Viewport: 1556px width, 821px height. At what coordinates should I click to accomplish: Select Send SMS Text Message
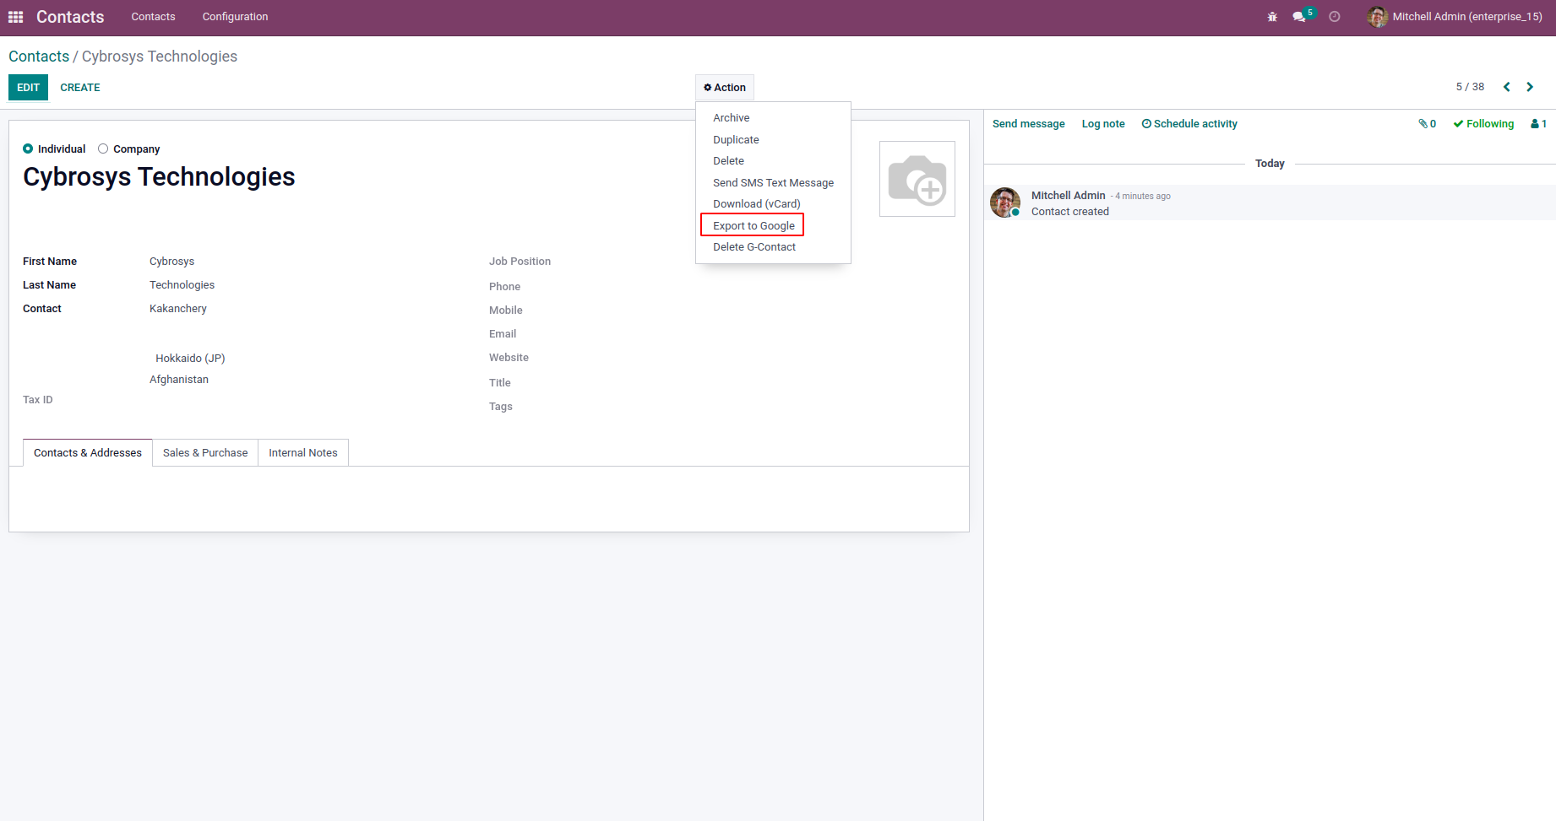tap(773, 183)
